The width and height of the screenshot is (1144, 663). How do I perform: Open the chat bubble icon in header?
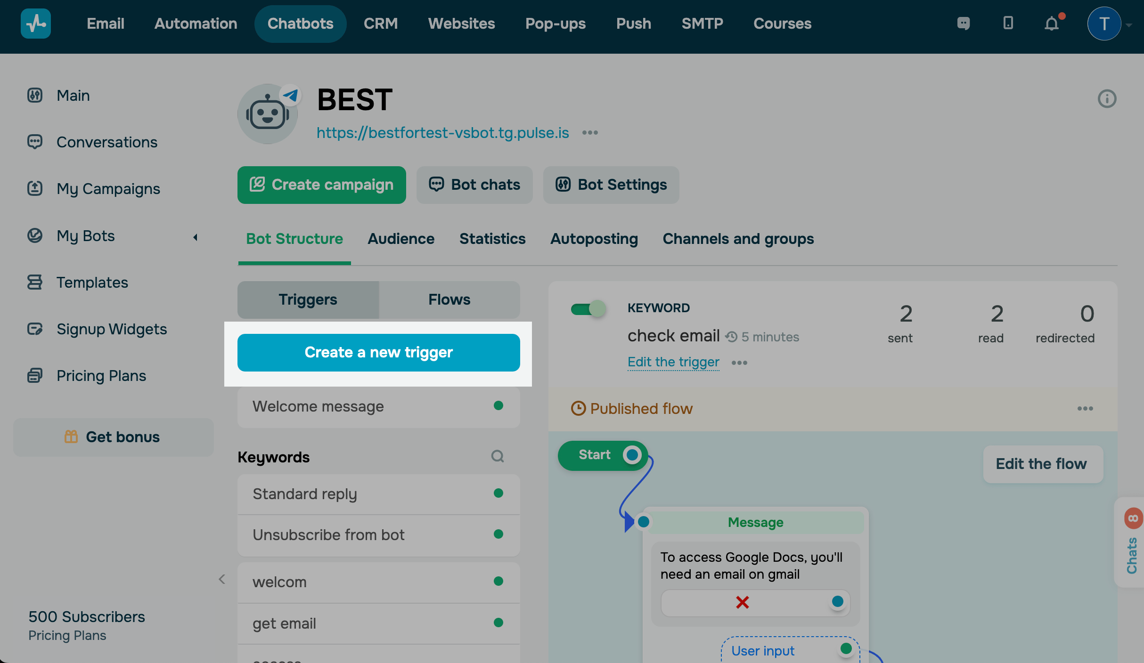(964, 23)
